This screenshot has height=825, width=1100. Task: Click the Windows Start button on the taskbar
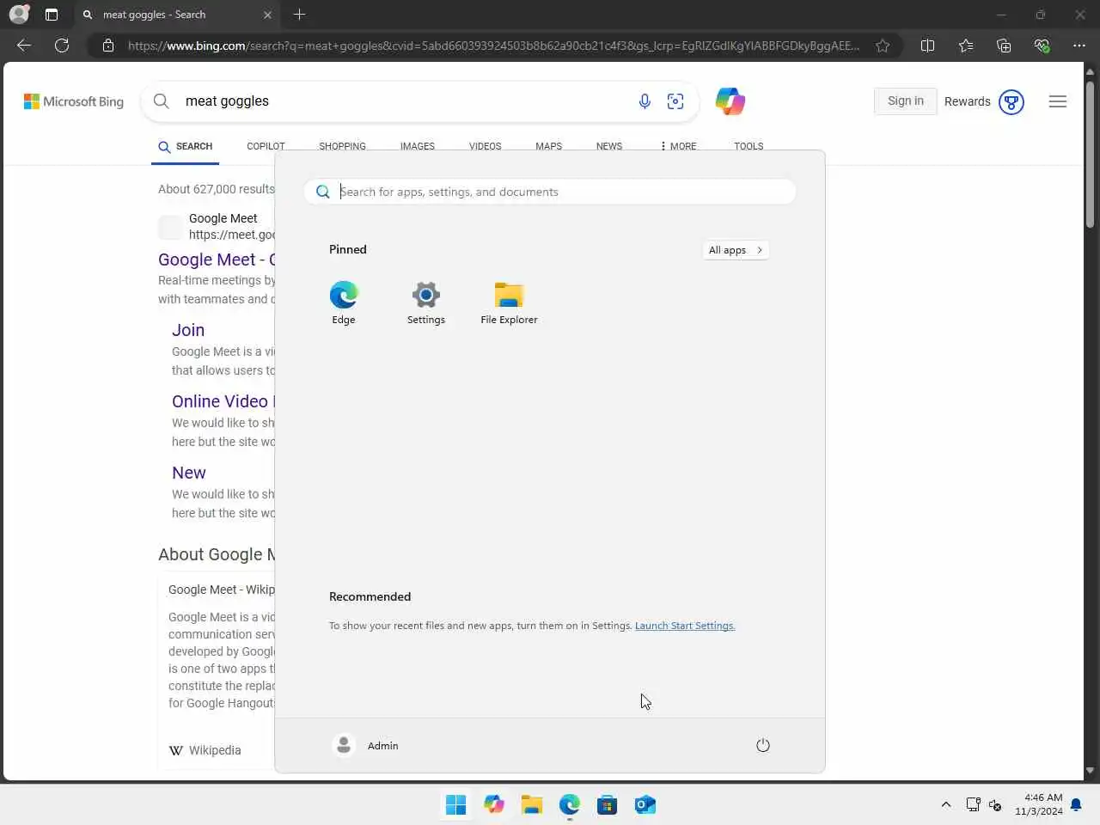[456, 804]
